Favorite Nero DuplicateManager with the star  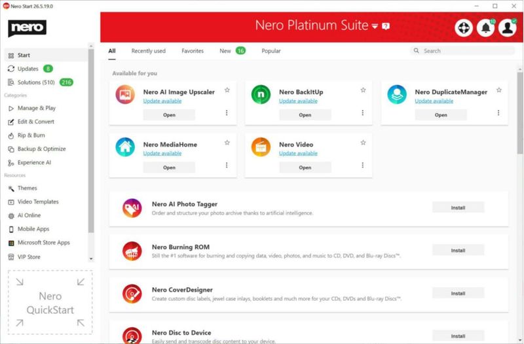[x=499, y=90]
